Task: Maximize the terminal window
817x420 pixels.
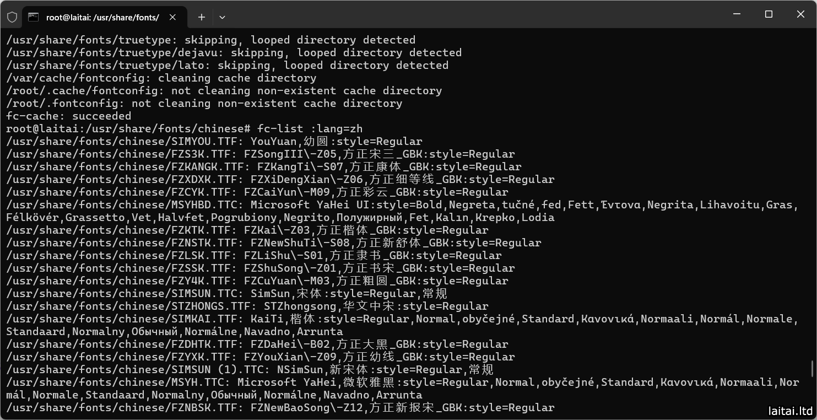Action: [769, 14]
